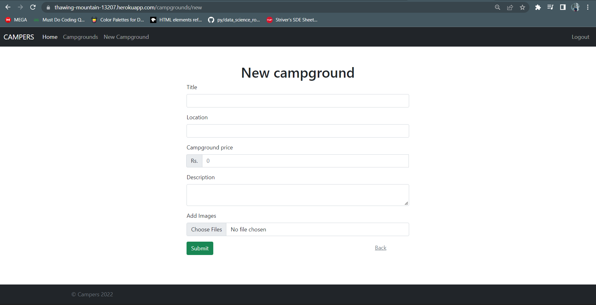Click the campground price field

[305, 161]
